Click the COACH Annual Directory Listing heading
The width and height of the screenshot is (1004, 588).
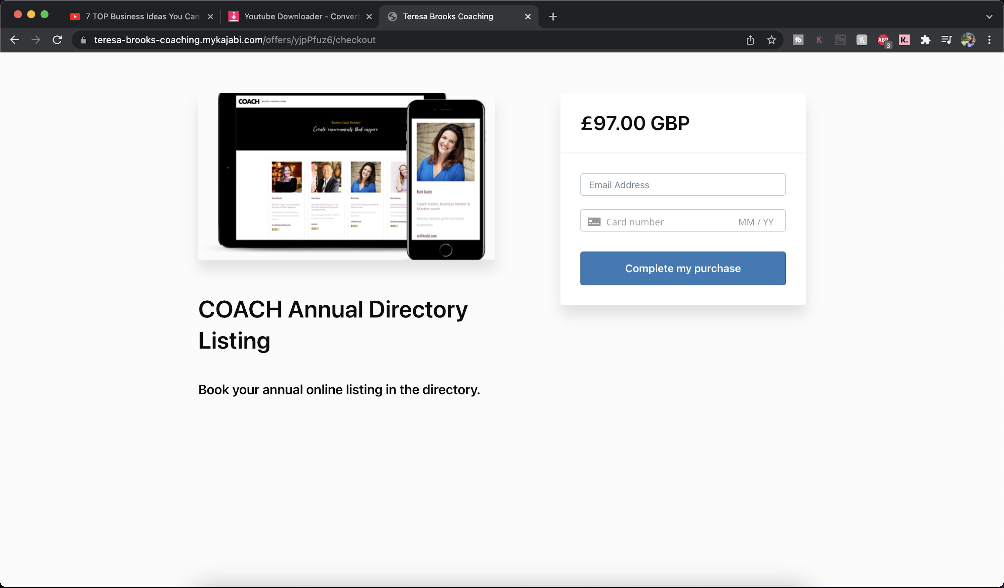coord(333,325)
